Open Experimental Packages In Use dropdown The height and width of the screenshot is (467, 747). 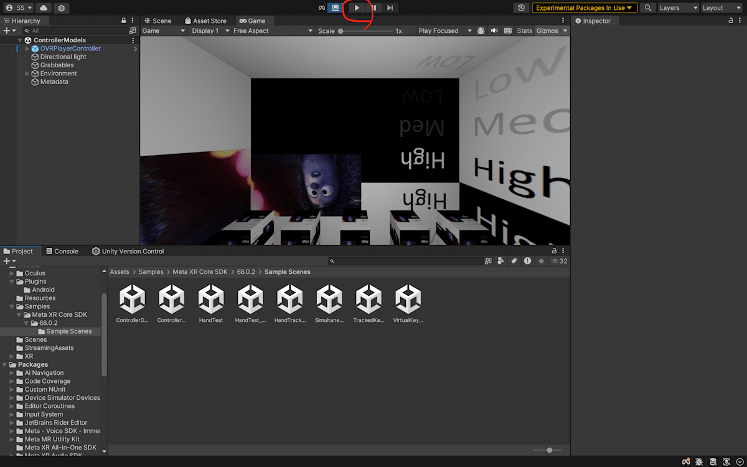pyautogui.click(x=585, y=8)
